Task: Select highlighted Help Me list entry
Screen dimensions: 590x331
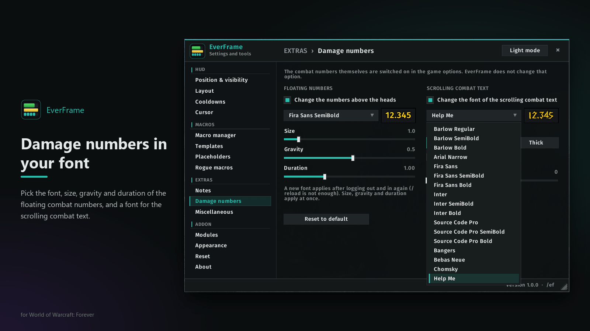Action: tap(473, 278)
